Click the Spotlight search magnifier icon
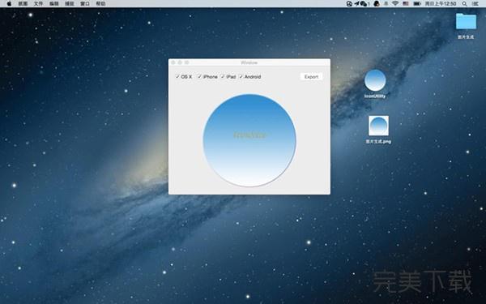Viewport: 486px width, 304px height. (464, 4)
